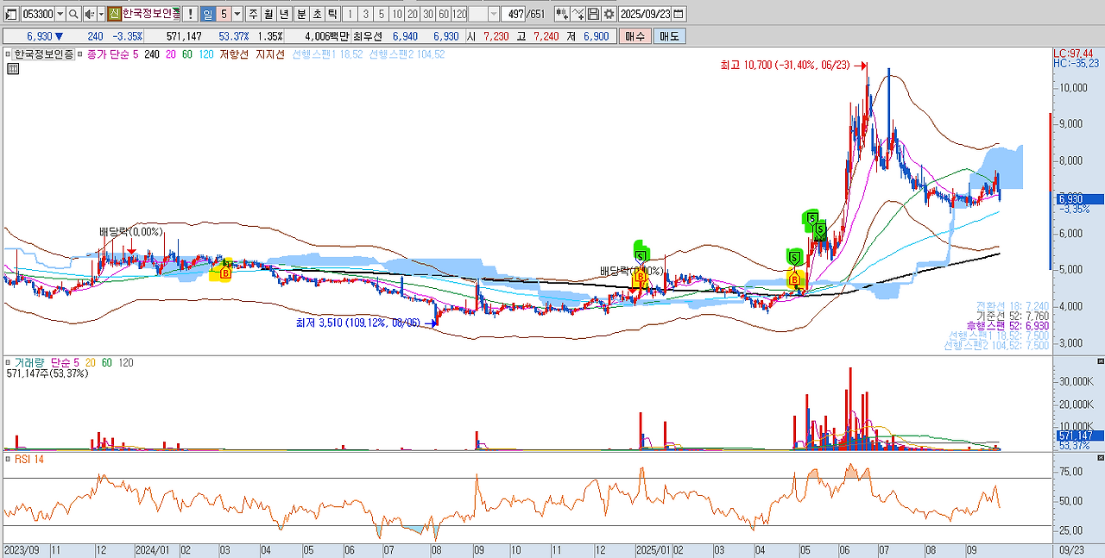Click the floppy disk save chart icon
This screenshot has width=1105, height=558.
[x=593, y=14]
